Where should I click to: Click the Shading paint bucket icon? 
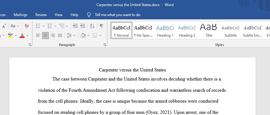[x=83, y=35]
